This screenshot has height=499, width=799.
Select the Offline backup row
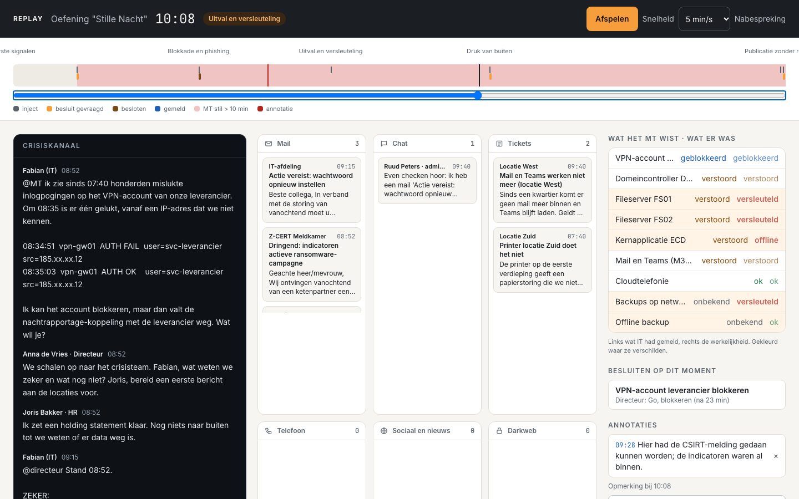pyautogui.click(x=697, y=322)
